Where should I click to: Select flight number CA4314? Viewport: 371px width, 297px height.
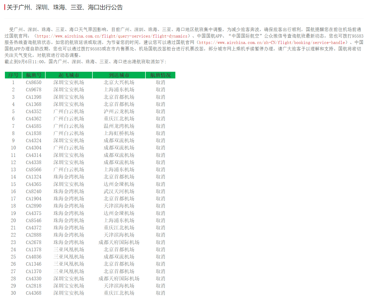tap(34, 155)
